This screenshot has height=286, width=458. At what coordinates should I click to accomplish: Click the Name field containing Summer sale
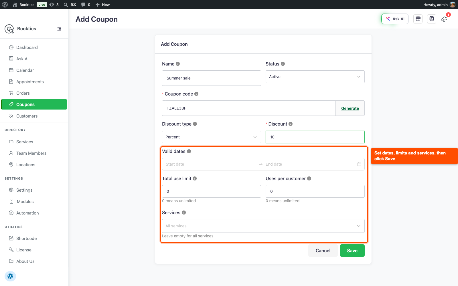212,78
